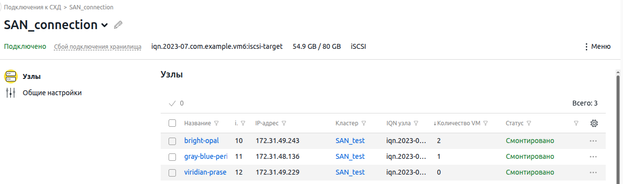This screenshot has height=184, width=623.
Task: Toggle the select-all checkbox in table header
Action: point(172,123)
